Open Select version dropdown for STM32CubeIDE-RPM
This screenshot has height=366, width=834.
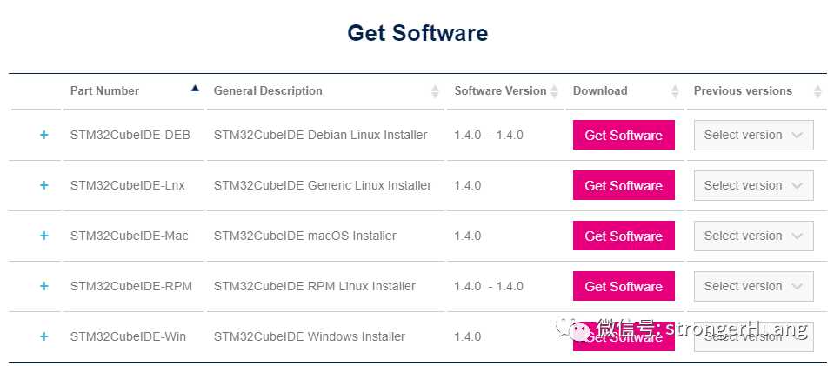click(754, 286)
